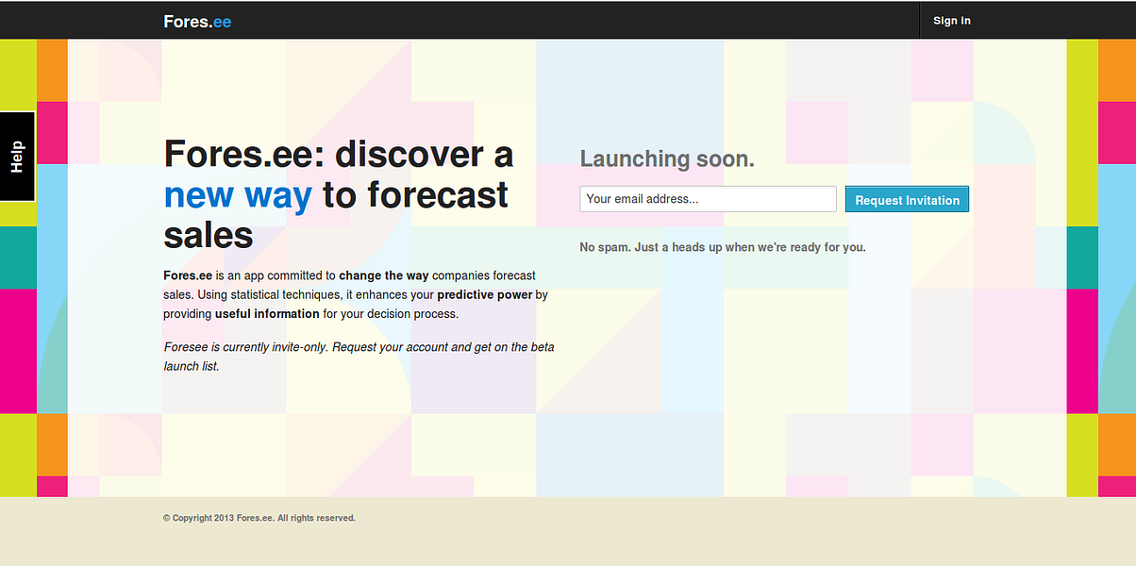The width and height of the screenshot is (1136, 566).
Task: Click the bold 'predictive power' text
Action: (x=485, y=295)
